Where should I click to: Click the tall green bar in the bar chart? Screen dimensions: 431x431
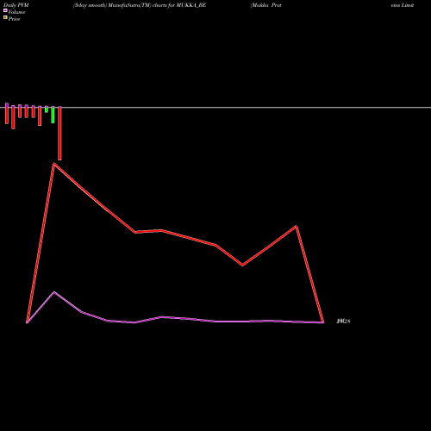53,116
